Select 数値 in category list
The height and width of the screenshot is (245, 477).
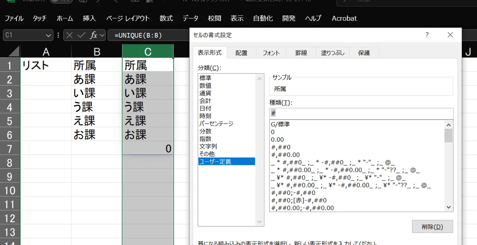click(227, 86)
